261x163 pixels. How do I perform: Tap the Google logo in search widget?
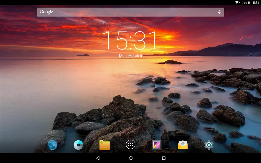(x=46, y=12)
